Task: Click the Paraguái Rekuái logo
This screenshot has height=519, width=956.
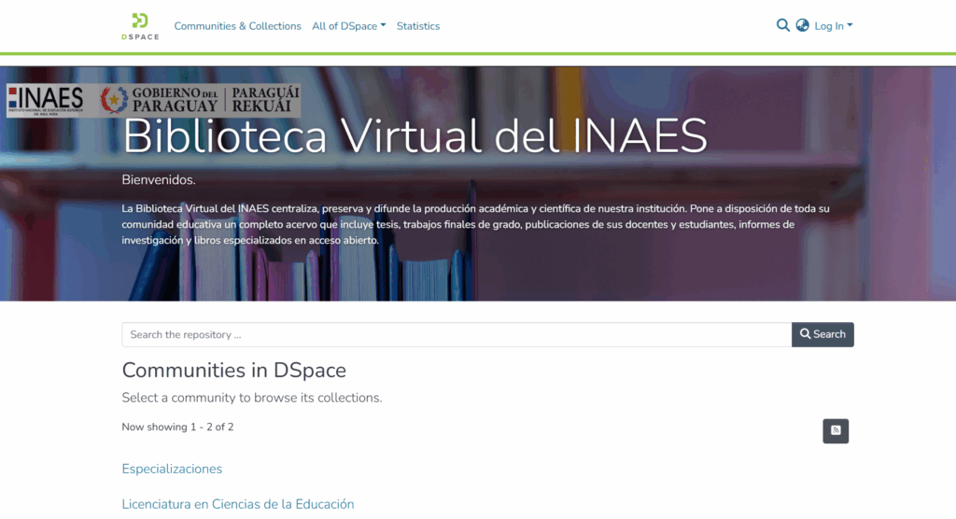Action: click(265, 99)
